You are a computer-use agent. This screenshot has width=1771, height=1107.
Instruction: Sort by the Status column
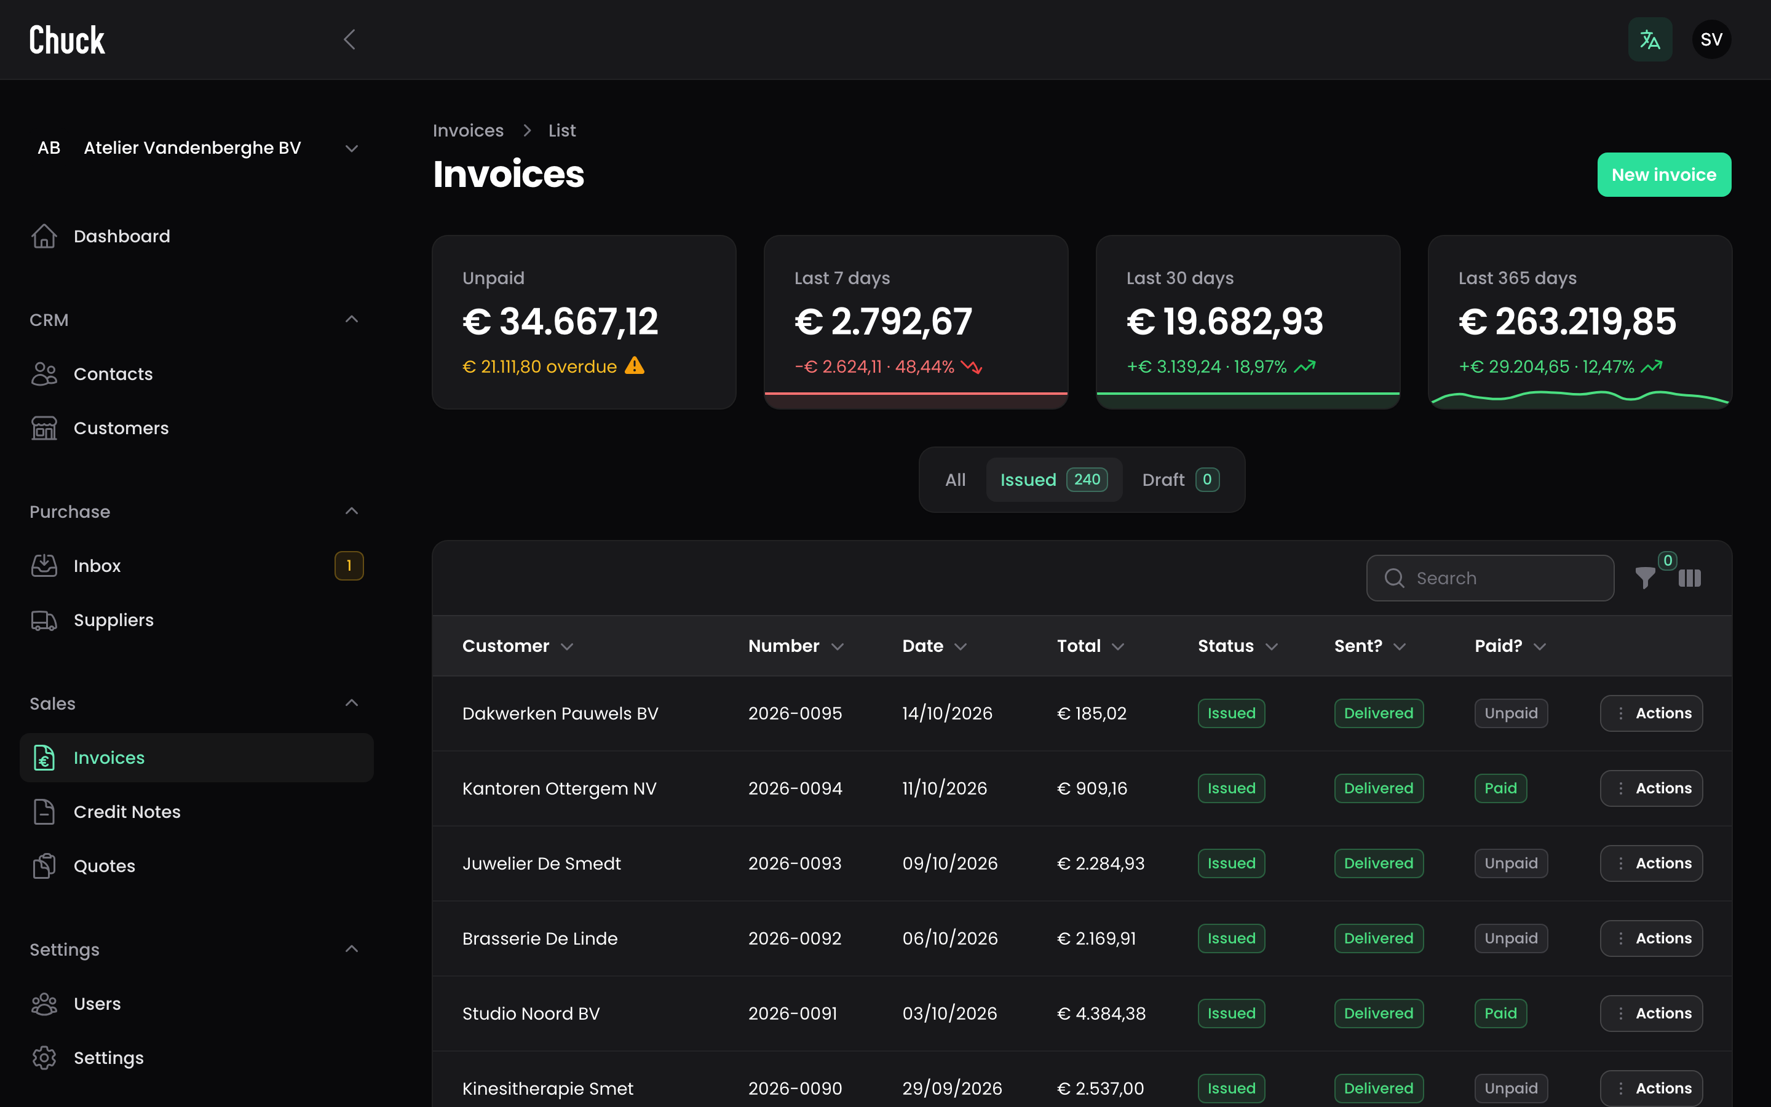pos(1237,646)
